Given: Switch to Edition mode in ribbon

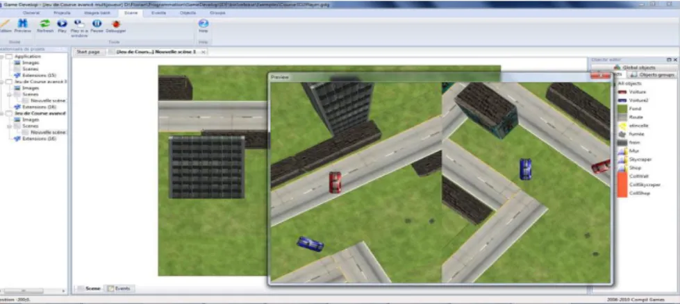Looking at the screenshot, I should [x=5, y=26].
